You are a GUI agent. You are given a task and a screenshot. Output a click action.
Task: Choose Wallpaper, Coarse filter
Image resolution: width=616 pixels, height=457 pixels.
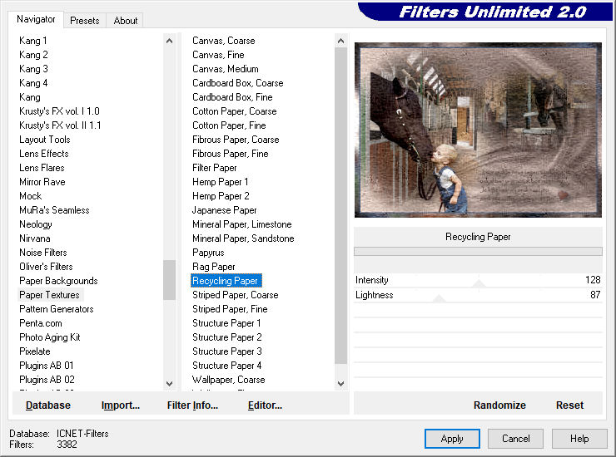229,380
